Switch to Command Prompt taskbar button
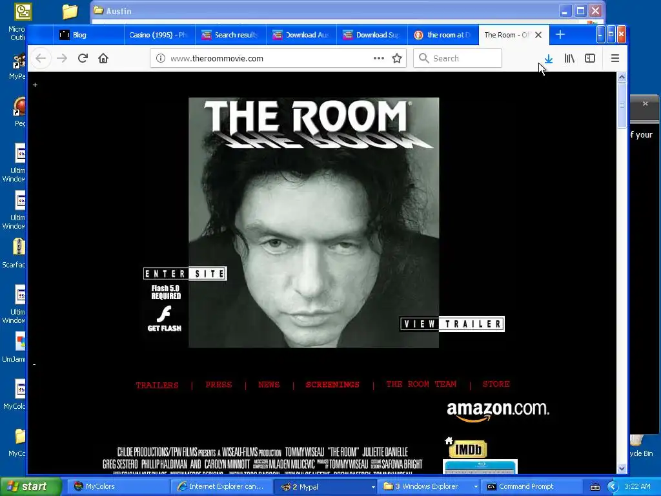661x496 pixels. pos(532,486)
